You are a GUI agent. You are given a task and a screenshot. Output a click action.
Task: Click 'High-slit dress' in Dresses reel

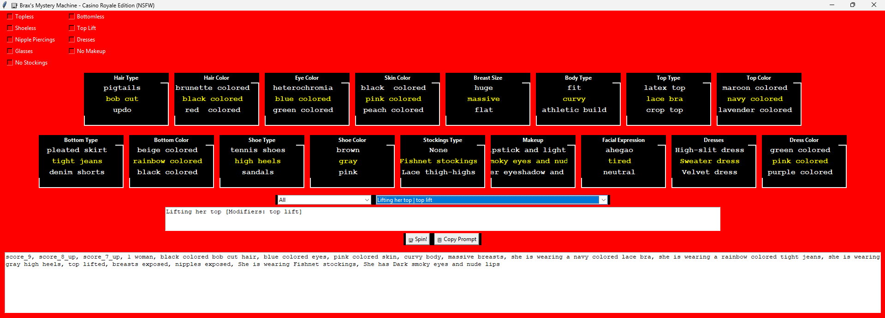709,150
